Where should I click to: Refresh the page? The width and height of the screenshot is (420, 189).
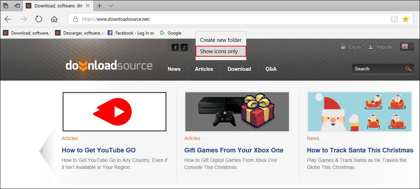[x=39, y=19]
